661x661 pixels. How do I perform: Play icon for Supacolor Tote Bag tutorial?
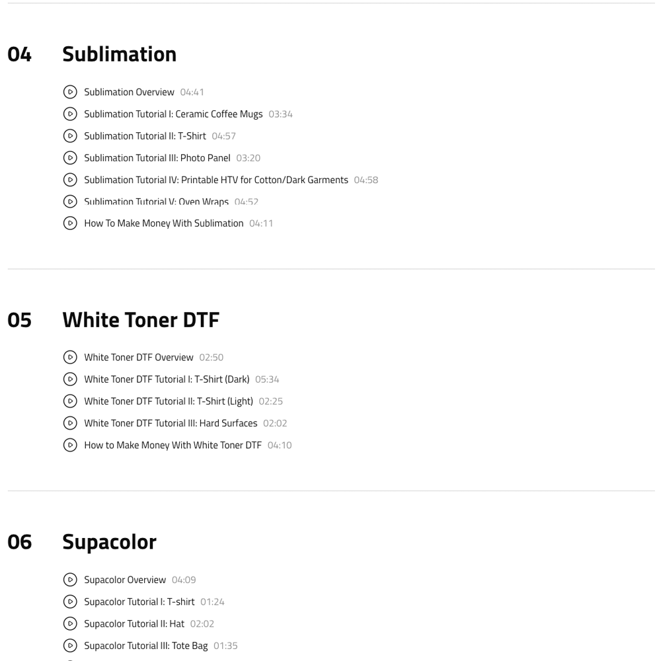click(70, 645)
